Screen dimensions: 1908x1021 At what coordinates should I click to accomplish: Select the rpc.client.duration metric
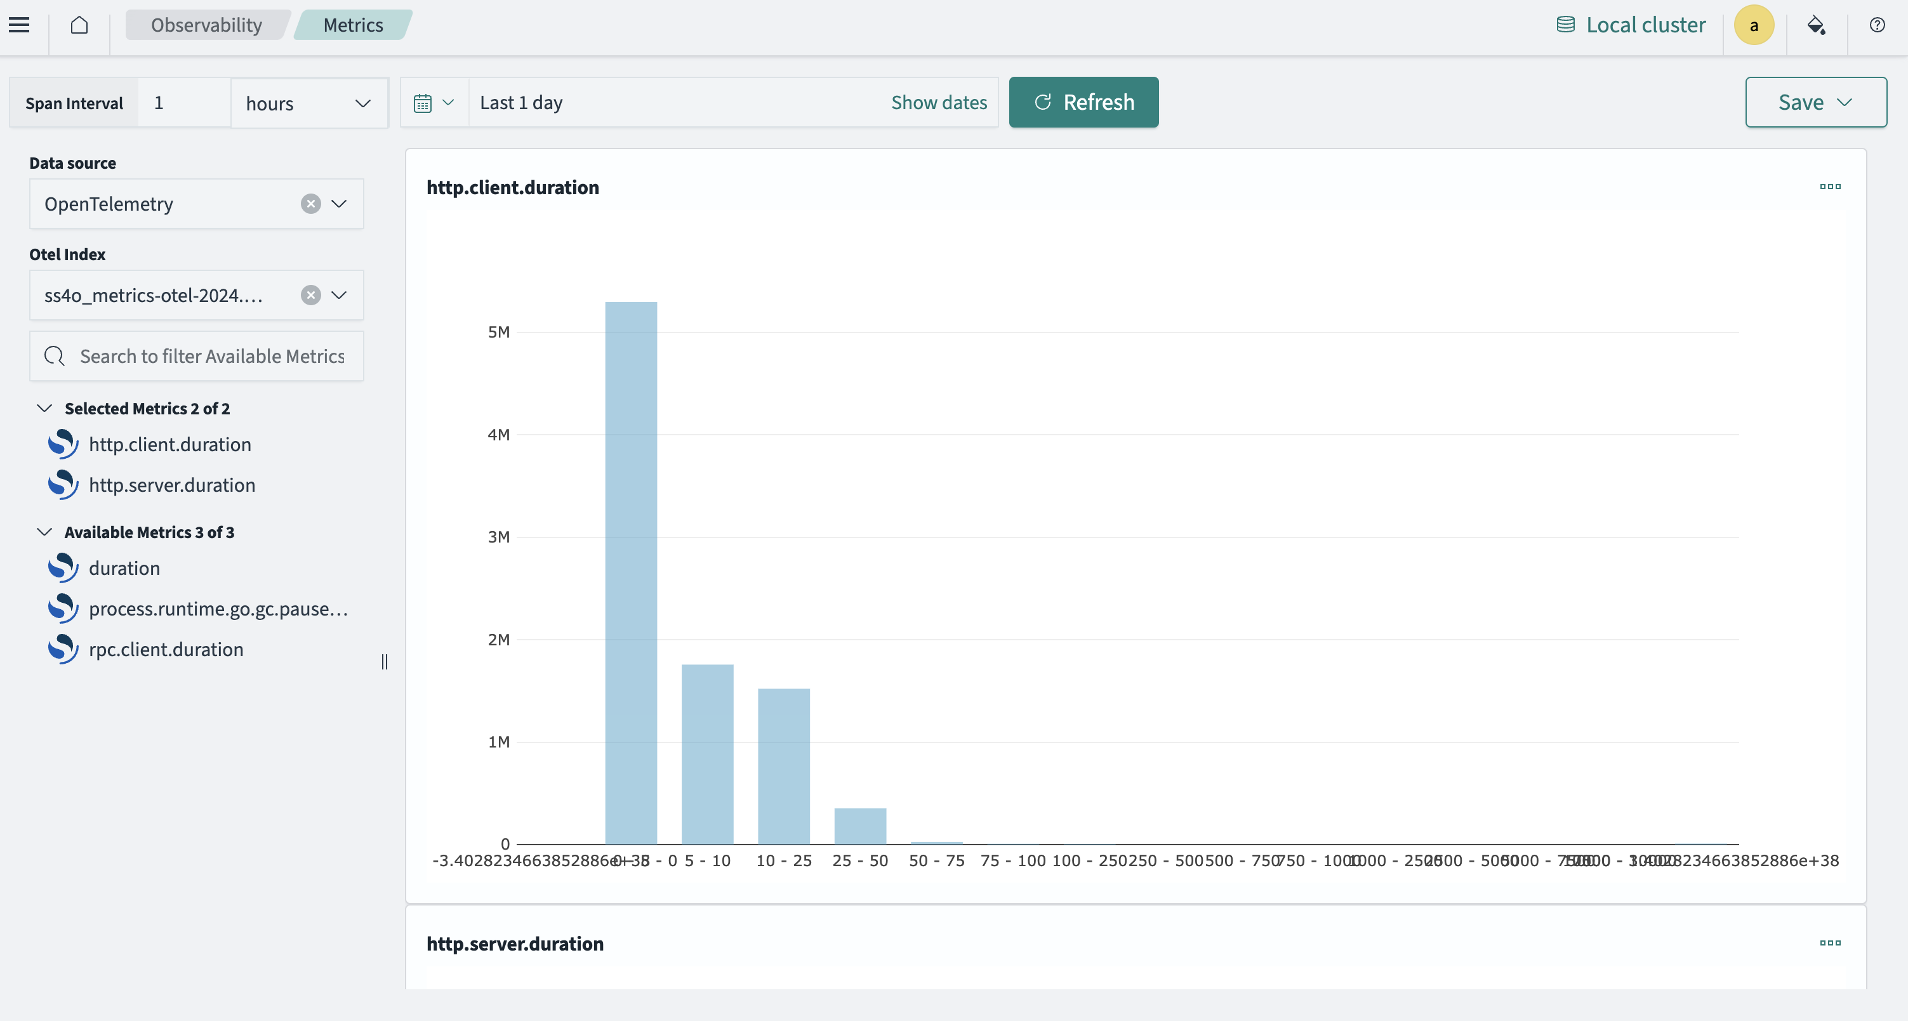(166, 649)
